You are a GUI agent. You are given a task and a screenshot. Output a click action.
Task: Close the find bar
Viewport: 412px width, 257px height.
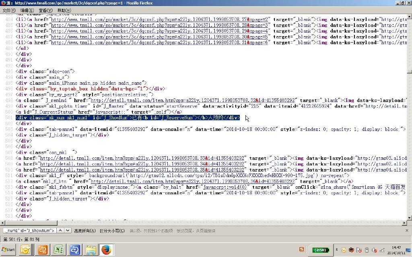click(x=407, y=230)
